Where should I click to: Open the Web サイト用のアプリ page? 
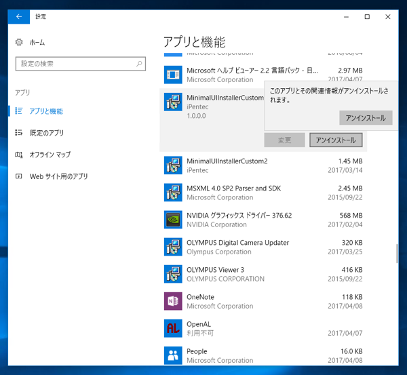point(58,176)
